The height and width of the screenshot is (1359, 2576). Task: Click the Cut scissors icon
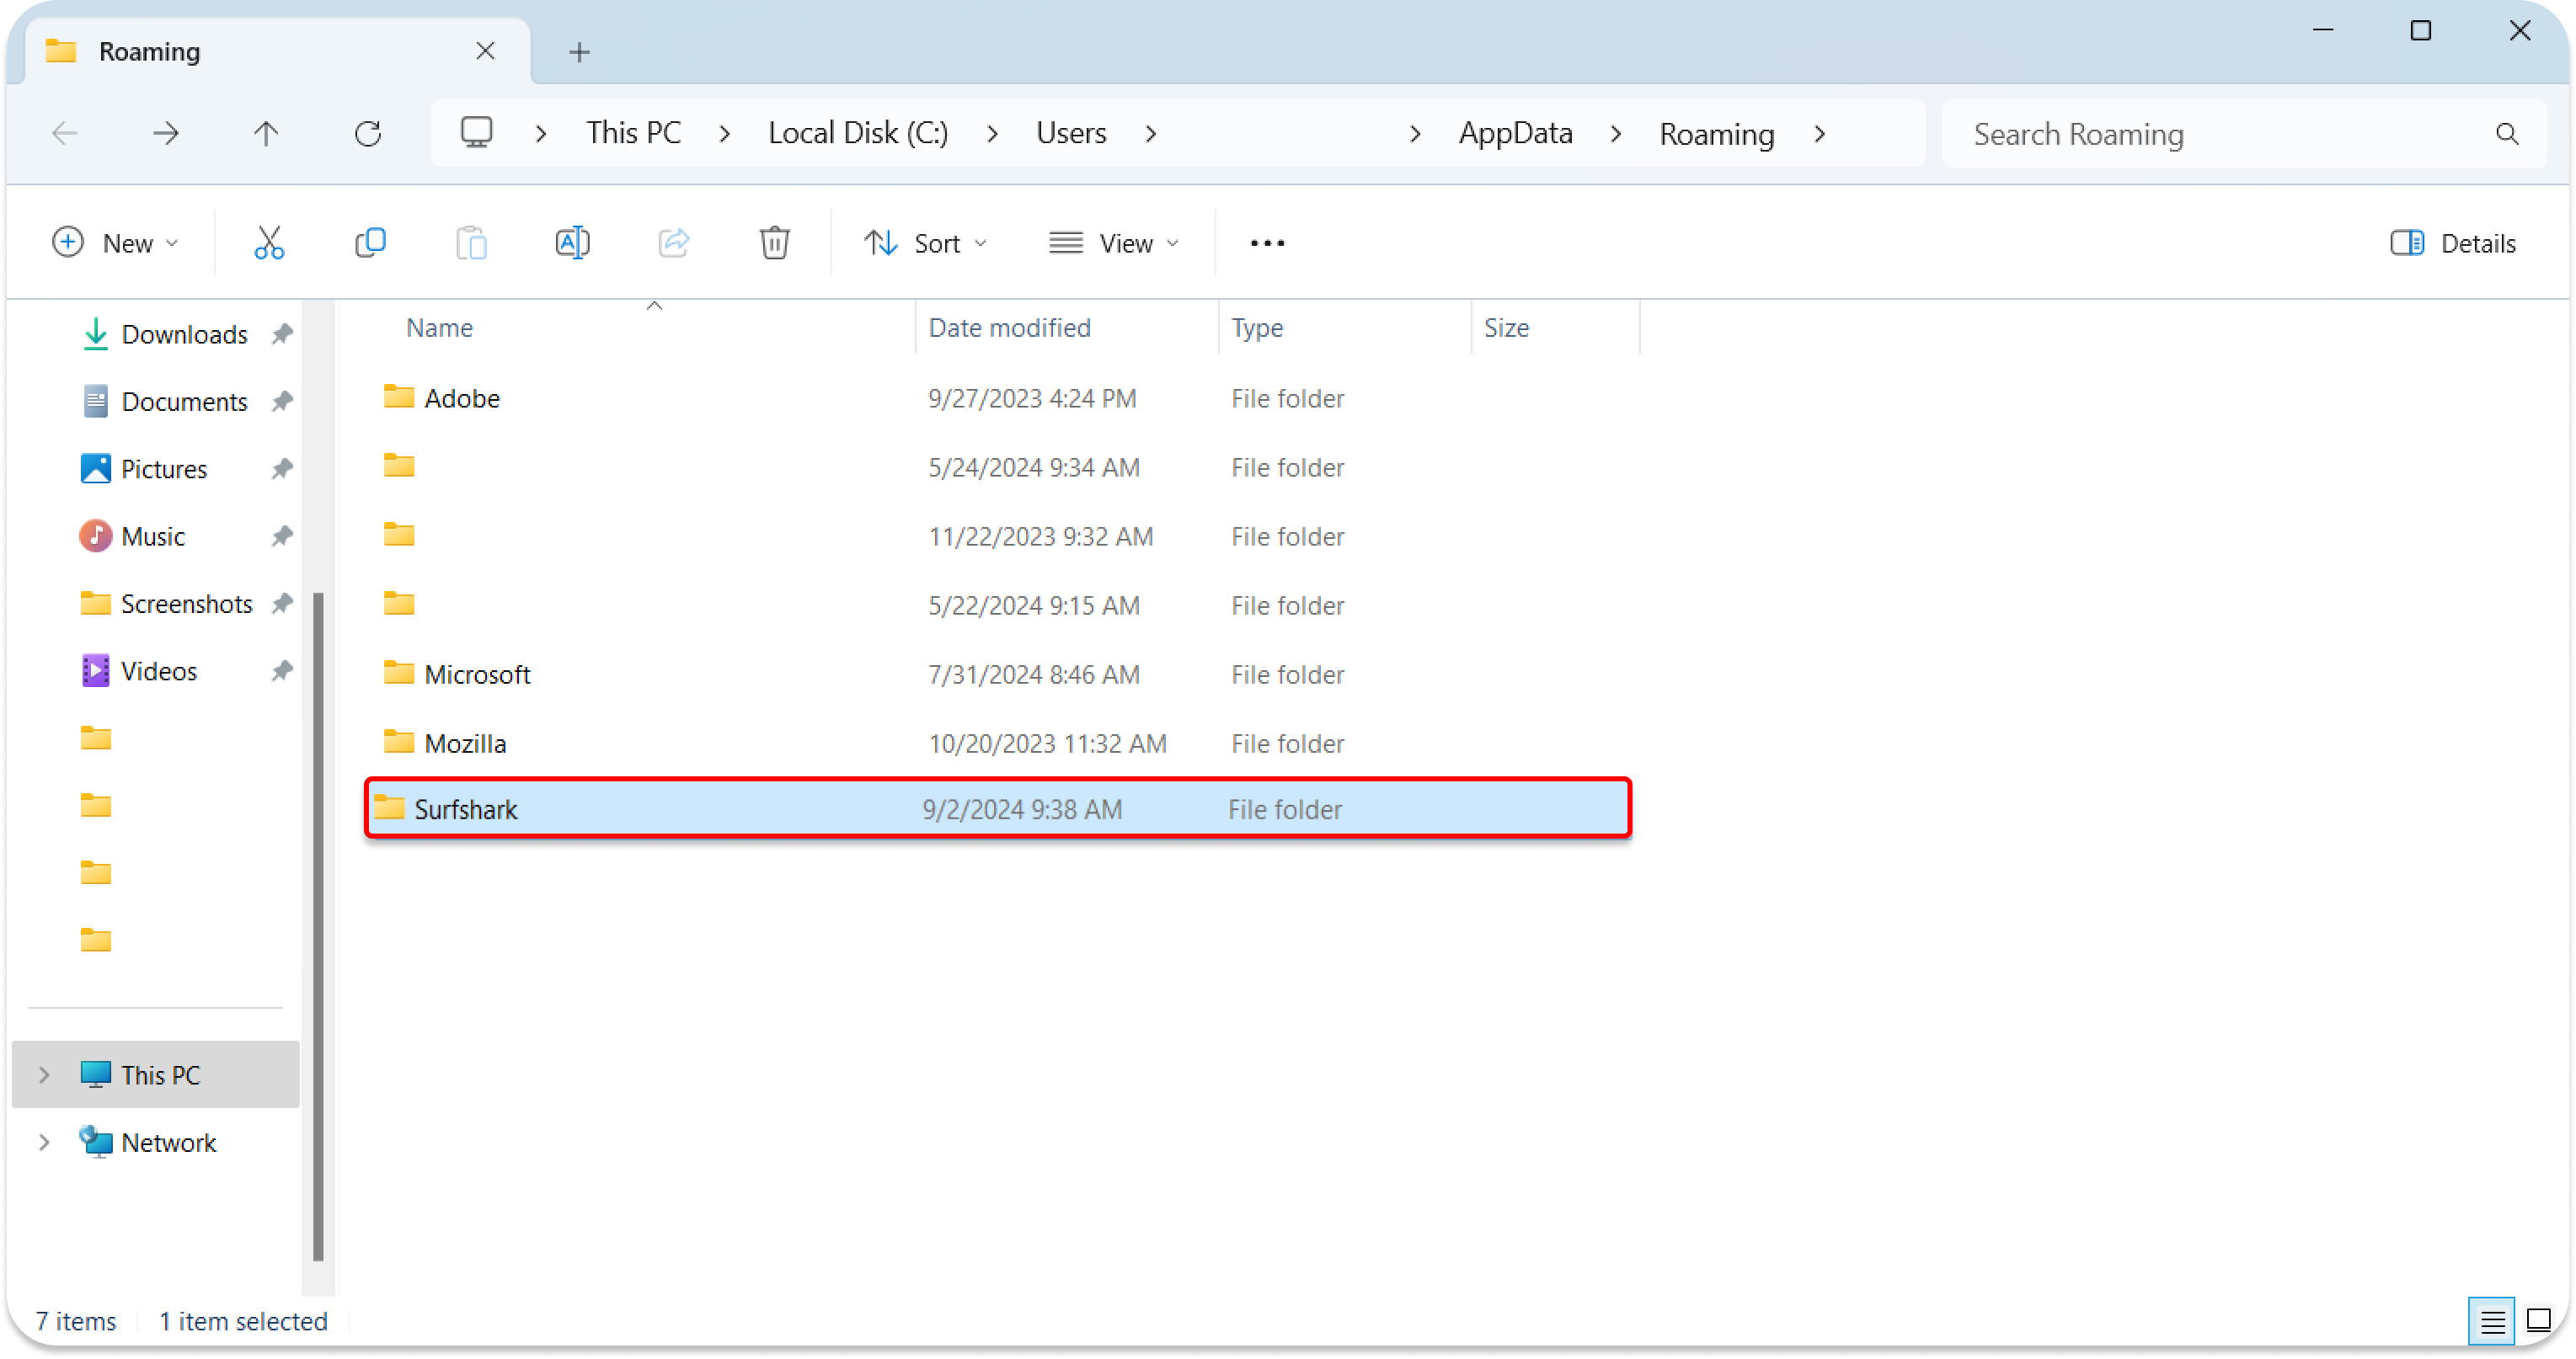point(269,242)
